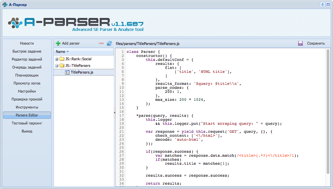Viewport: 333px width, 189px height.
Task: Click the purple floppy disk save icon
Action: point(300,43)
